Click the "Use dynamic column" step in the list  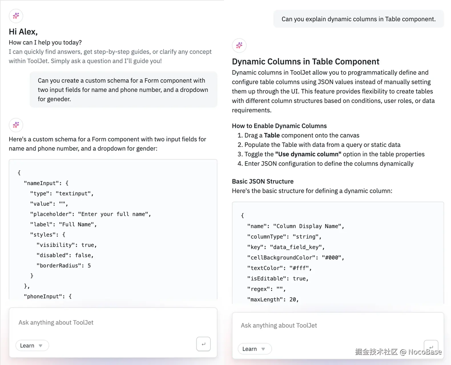334,154
